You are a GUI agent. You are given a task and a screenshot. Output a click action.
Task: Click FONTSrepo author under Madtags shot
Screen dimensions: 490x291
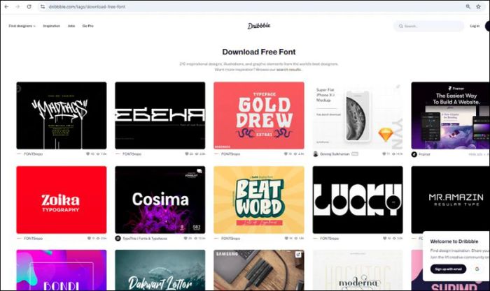coord(33,154)
